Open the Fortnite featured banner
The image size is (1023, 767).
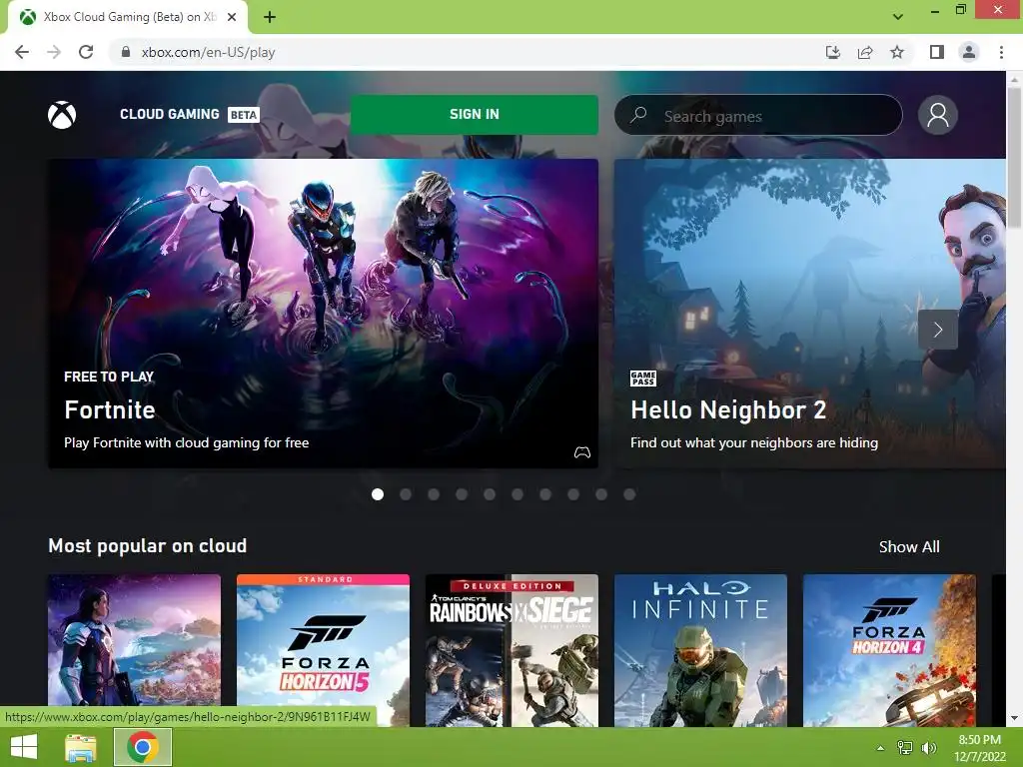point(323,313)
